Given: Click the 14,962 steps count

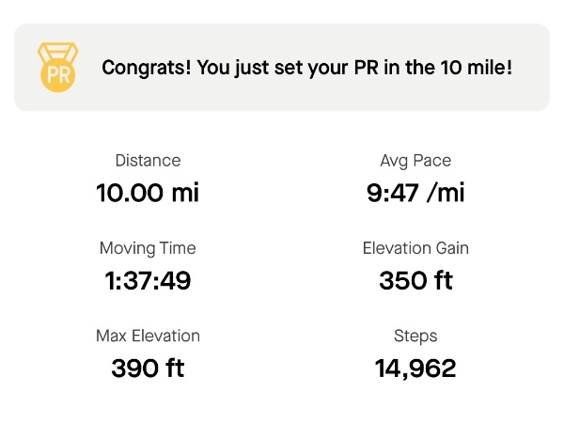Looking at the screenshot, I should [x=415, y=368].
